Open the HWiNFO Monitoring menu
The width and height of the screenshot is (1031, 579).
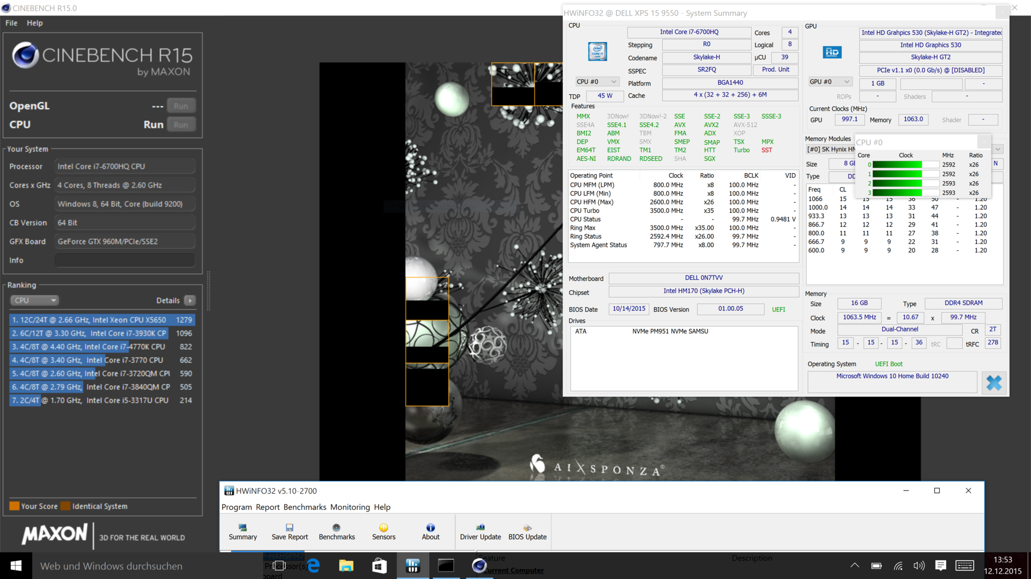(350, 507)
